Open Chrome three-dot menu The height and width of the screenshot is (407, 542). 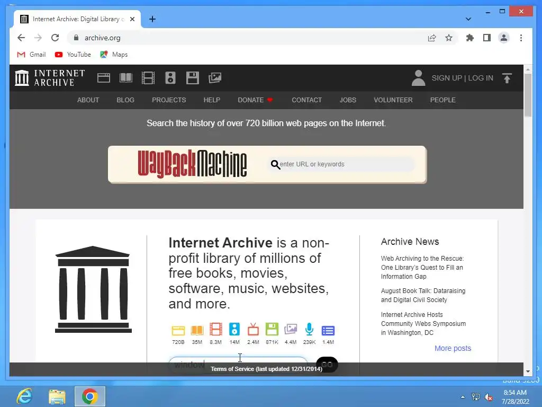coord(521,38)
